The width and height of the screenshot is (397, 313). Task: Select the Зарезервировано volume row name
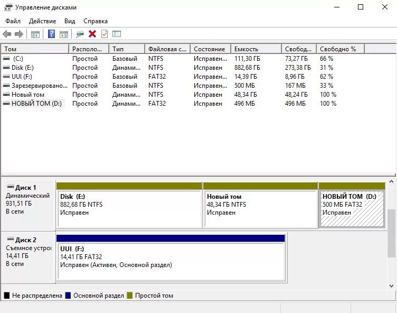coord(40,86)
